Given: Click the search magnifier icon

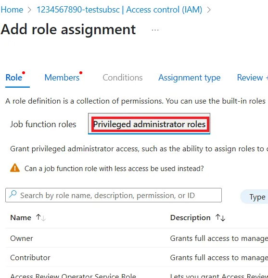Looking at the screenshot, I should (x=13, y=194).
